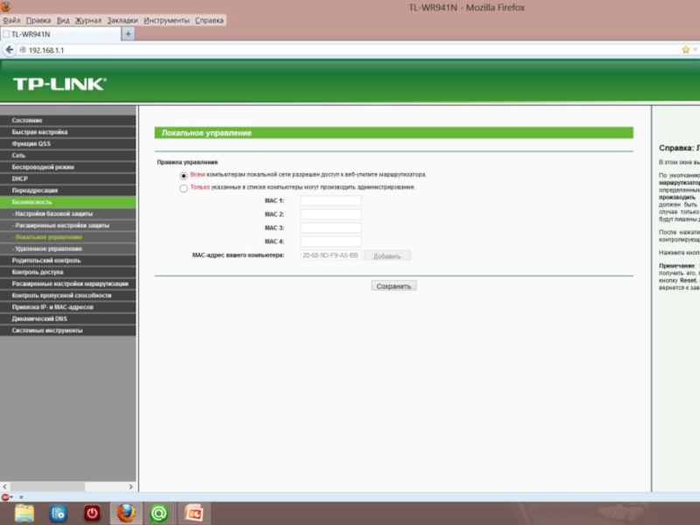Expand the DHCP section in sidebar
Screen dimensions: 700x525
point(20,178)
